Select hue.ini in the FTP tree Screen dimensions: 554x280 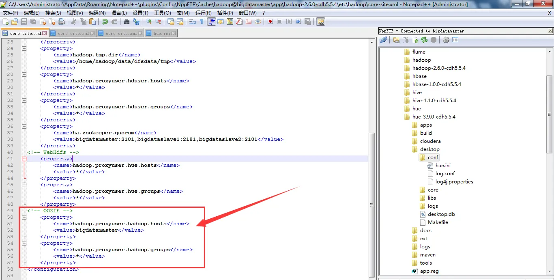coord(443,165)
